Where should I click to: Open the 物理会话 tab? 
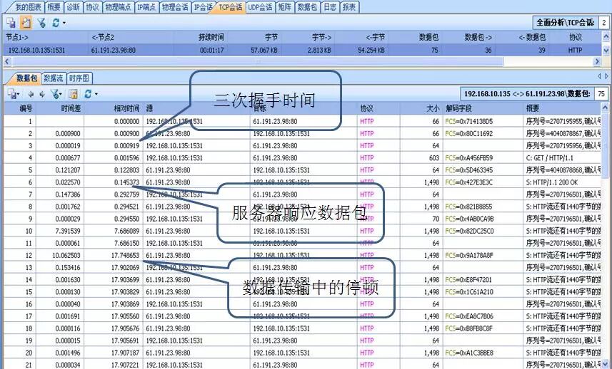[175, 7]
